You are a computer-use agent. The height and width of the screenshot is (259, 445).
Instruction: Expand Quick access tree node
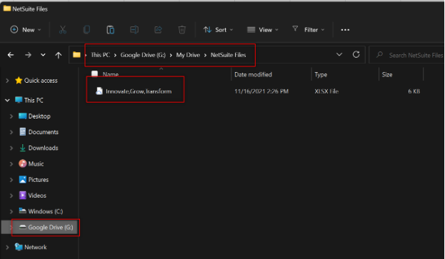[7, 81]
